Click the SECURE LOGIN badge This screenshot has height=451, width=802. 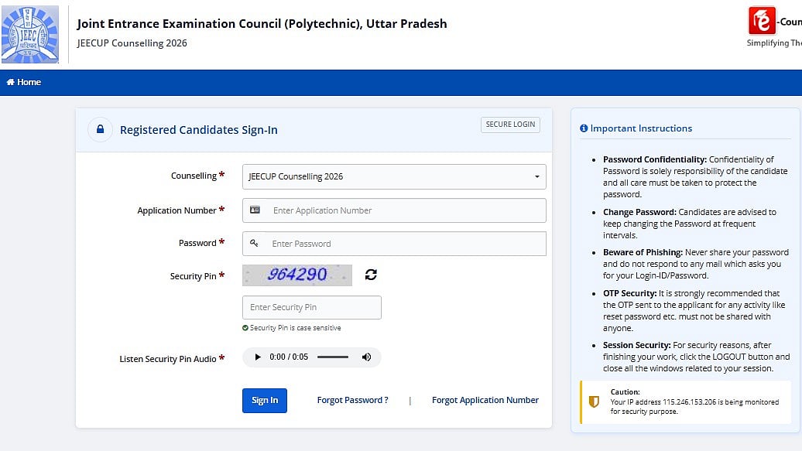click(x=510, y=125)
